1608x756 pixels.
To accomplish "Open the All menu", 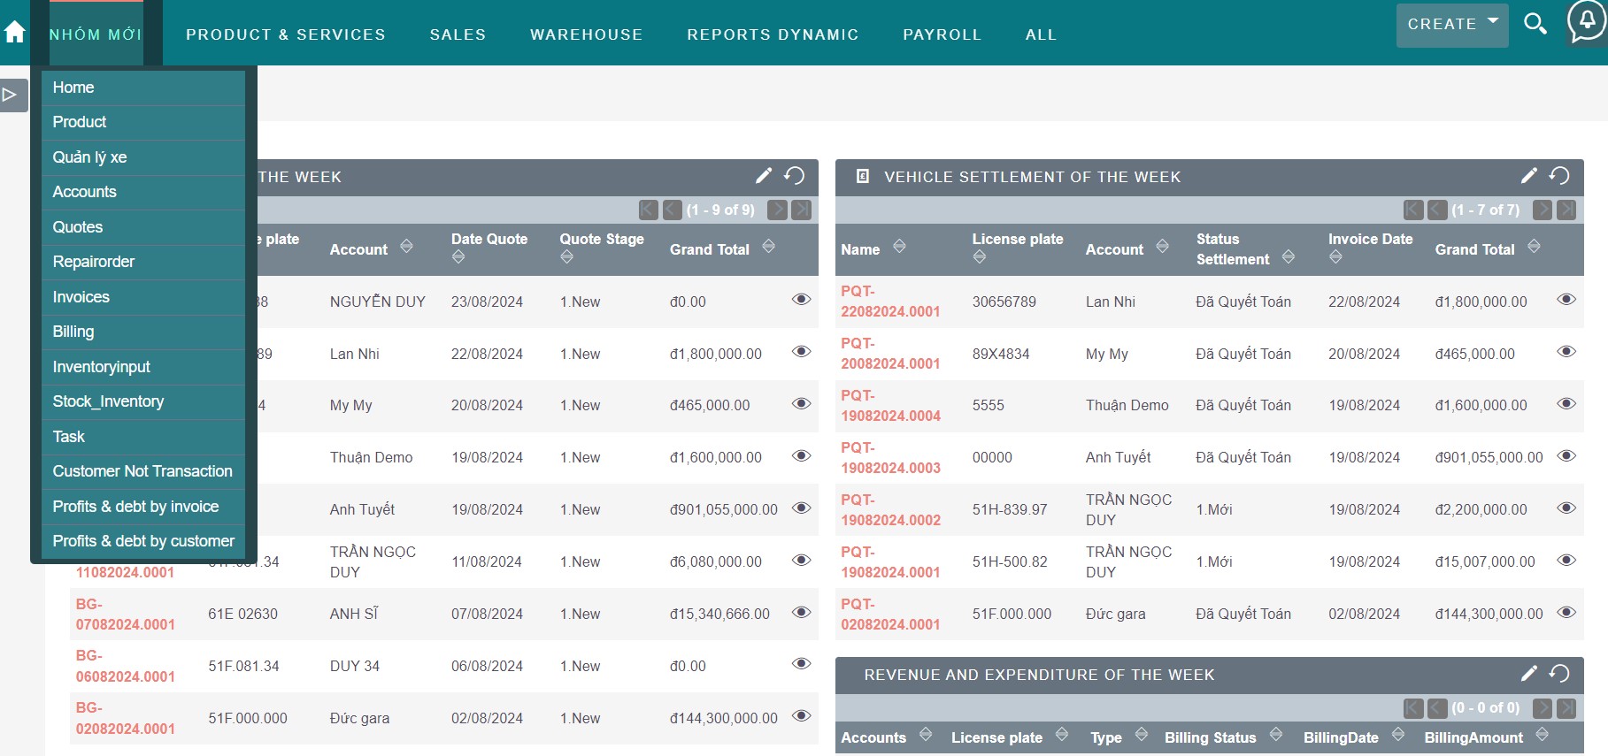I will [x=1041, y=34].
